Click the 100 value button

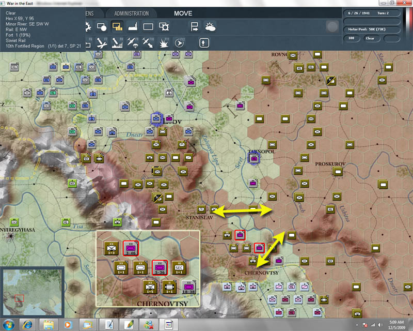click(352, 39)
